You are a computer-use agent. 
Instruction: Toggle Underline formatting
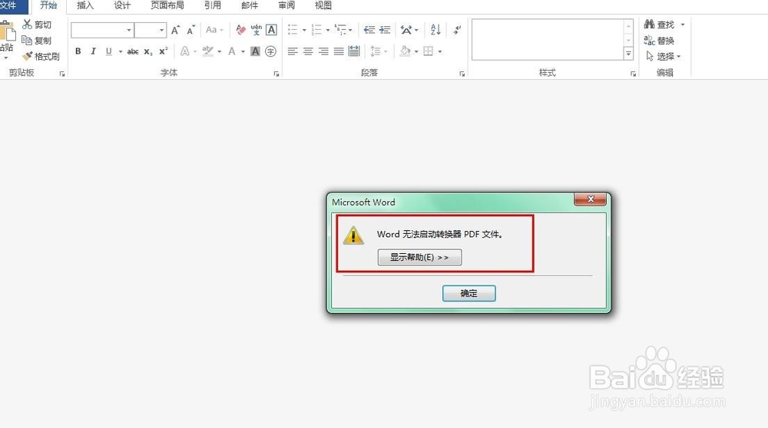click(x=109, y=51)
